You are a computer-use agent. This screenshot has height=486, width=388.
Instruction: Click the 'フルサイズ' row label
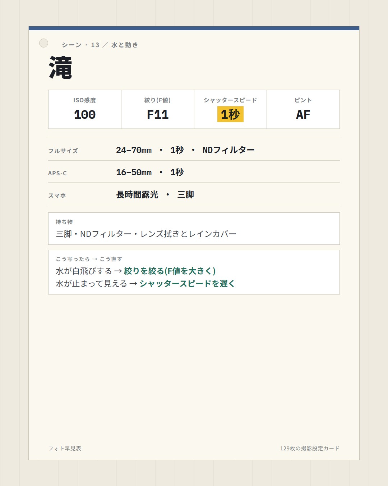coord(63,151)
